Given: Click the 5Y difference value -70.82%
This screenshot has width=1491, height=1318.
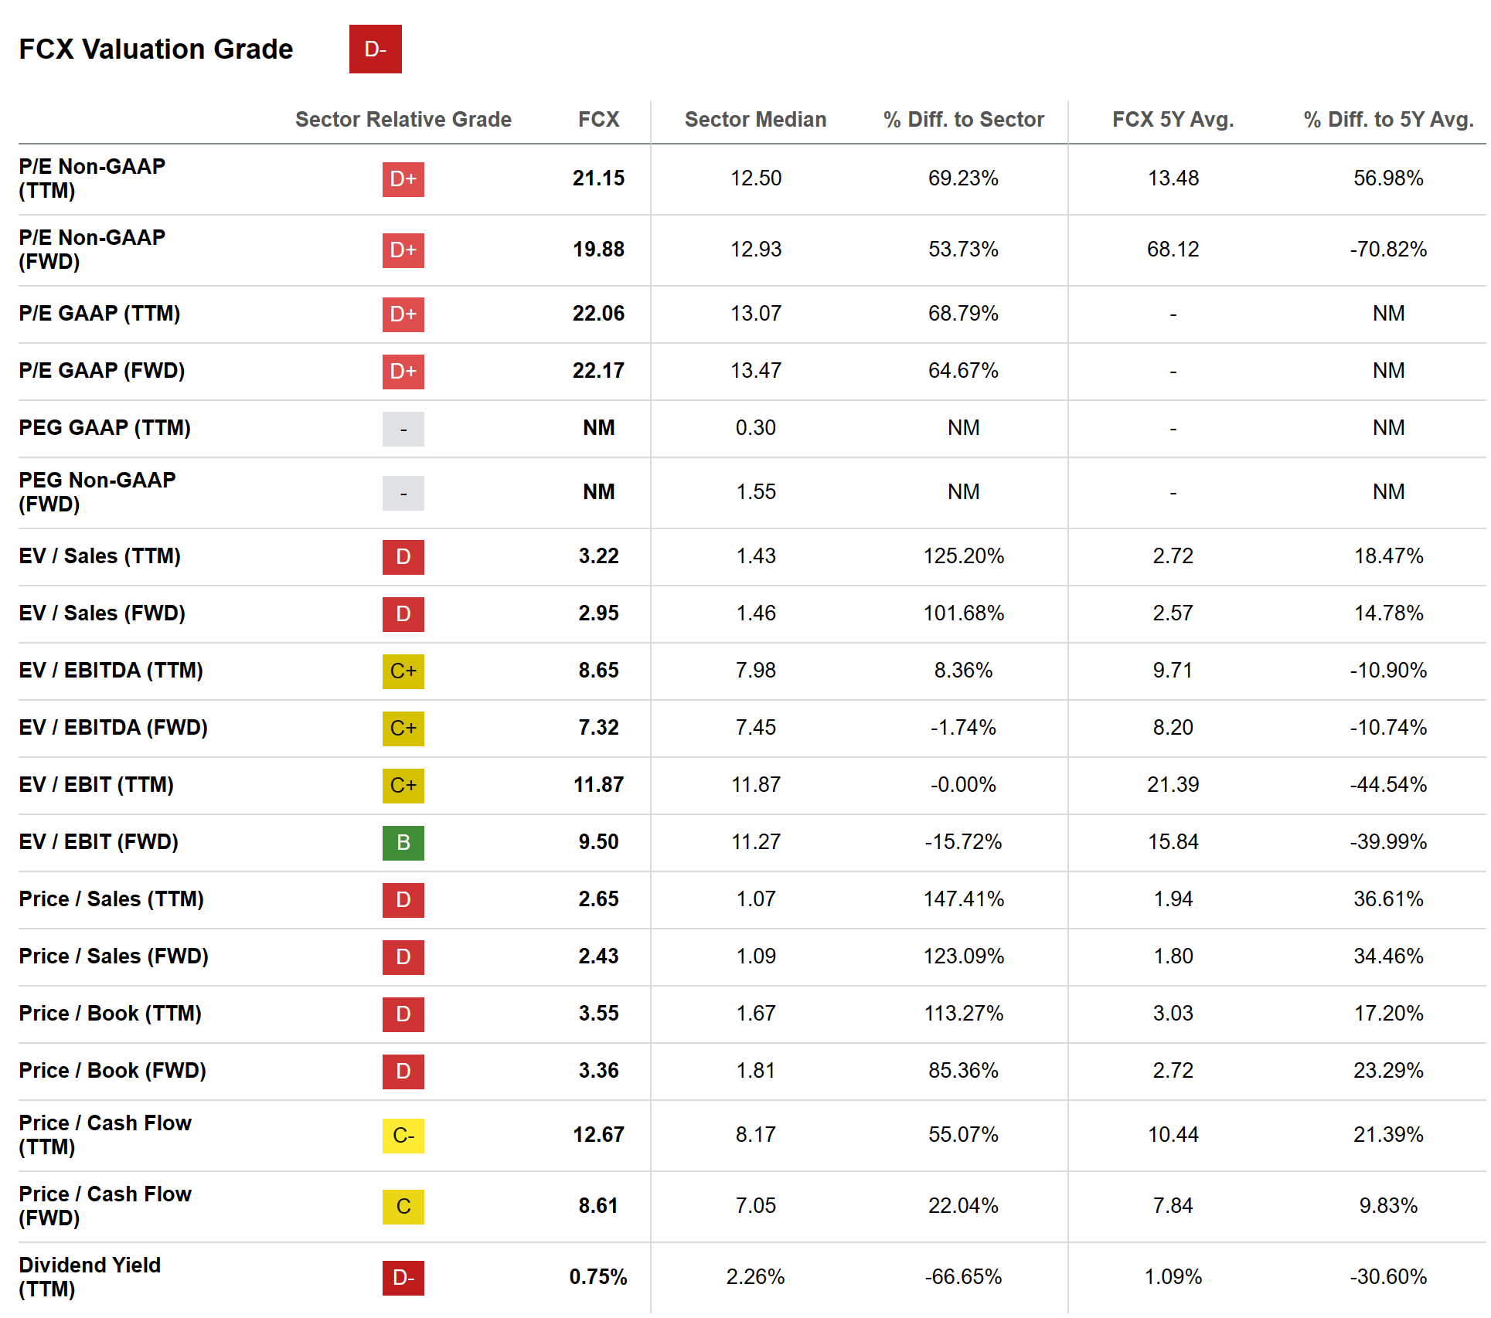Looking at the screenshot, I should tap(1388, 250).
